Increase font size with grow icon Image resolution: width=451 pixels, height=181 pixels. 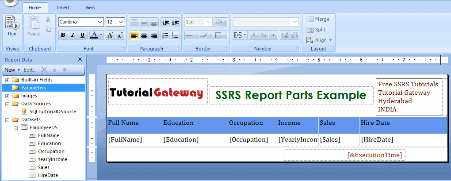pyautogui.click(x=111, y=35)
